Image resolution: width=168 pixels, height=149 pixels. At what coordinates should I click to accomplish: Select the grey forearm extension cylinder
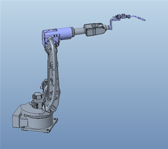click(79, 31)
